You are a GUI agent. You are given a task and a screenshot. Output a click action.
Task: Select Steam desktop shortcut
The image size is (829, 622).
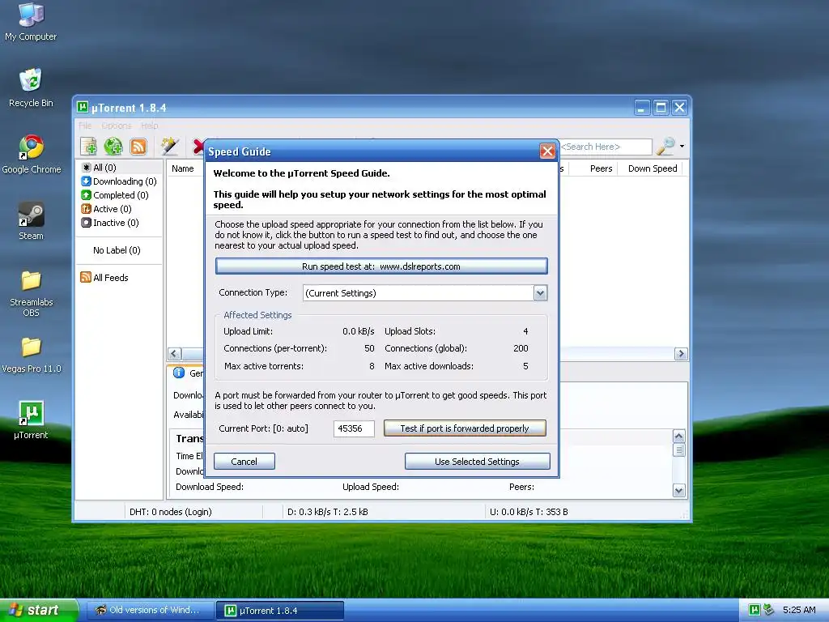pyautogui.click(x=32, y=221)
